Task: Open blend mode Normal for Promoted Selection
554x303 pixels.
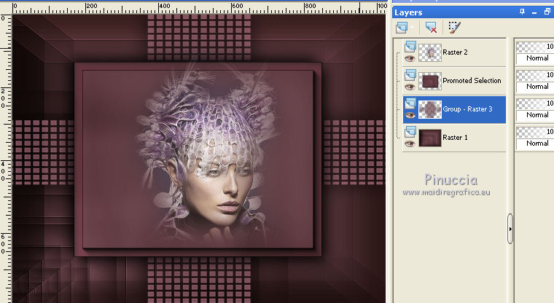Action: click(535, 87)
